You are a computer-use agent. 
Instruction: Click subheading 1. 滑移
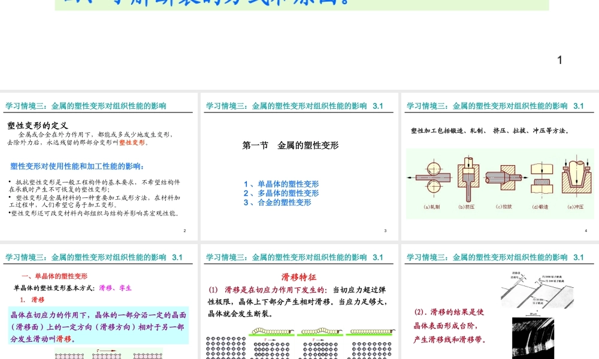click(32, 300)
